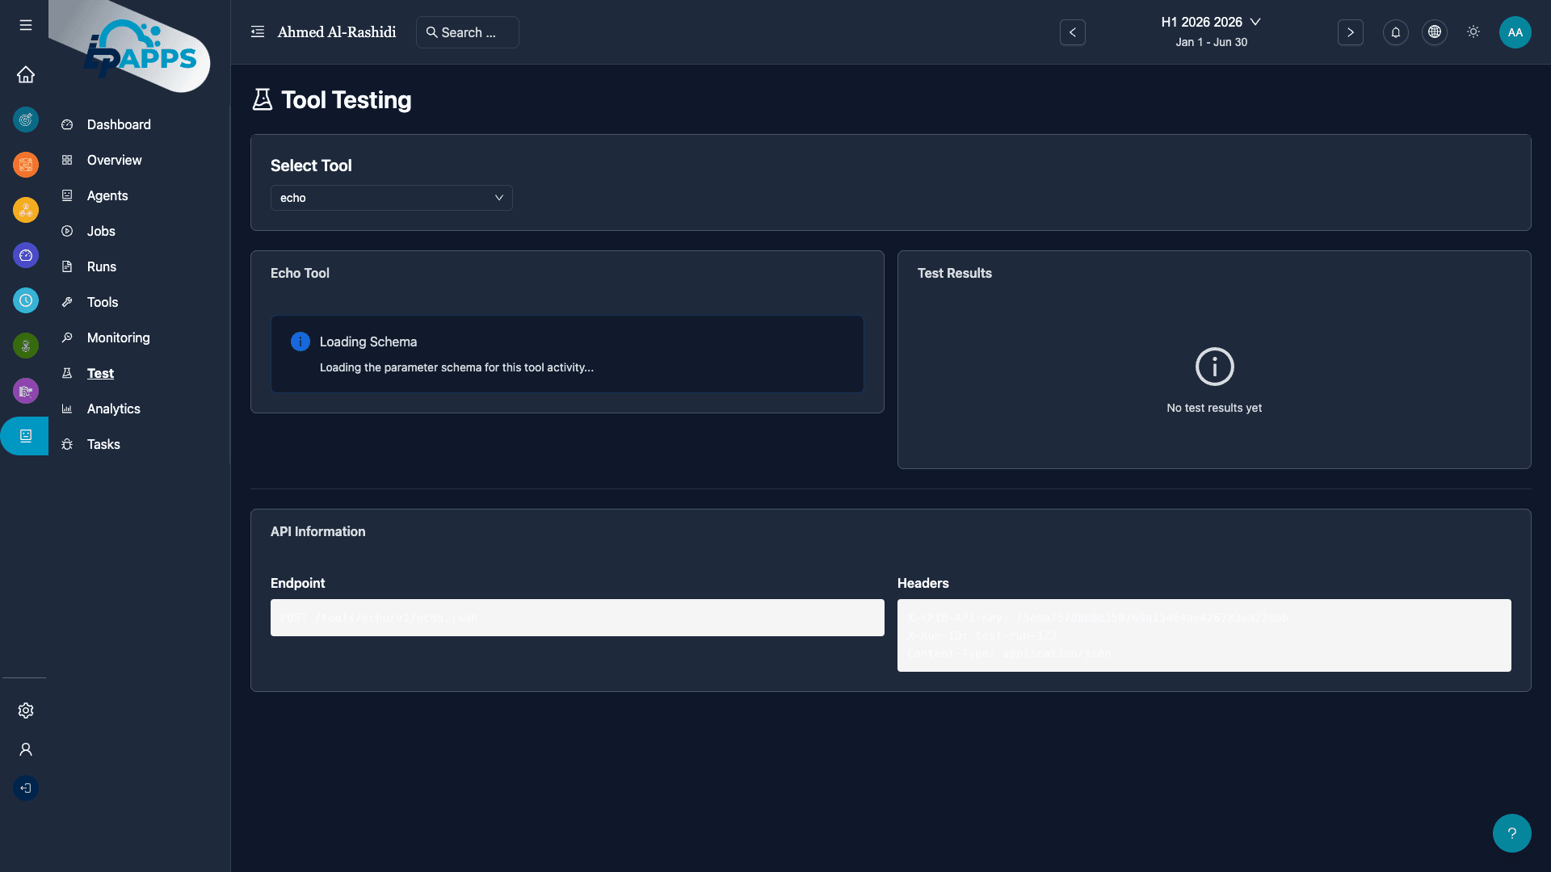The height and width of the screenshot is (872, 1551).
Task: Click the Runs document icon
Action: tap(68, 266)
